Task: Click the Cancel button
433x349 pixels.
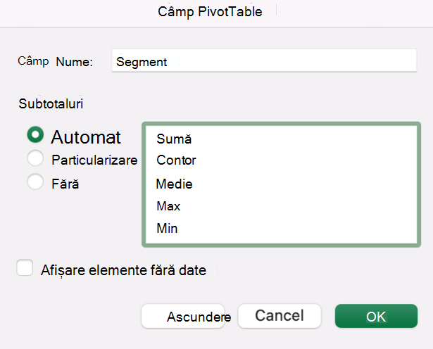Action: pyautogui.click(x=280, y=316)
